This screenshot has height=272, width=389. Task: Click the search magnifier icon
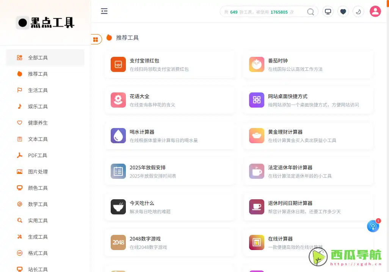coord(311,12)
